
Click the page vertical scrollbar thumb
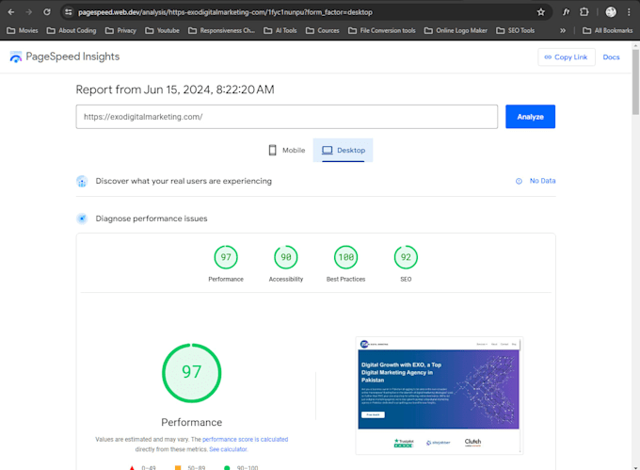click(635, 82)
